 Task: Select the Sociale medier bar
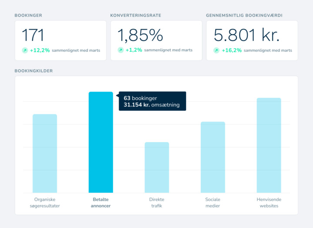click(x=213, y=157)
